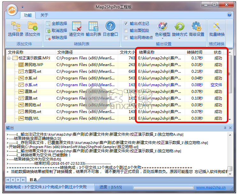This screenshot has width=239, height=195.
Task: Switch to the 功能 ribbon tab
Action: click(28, 15)
